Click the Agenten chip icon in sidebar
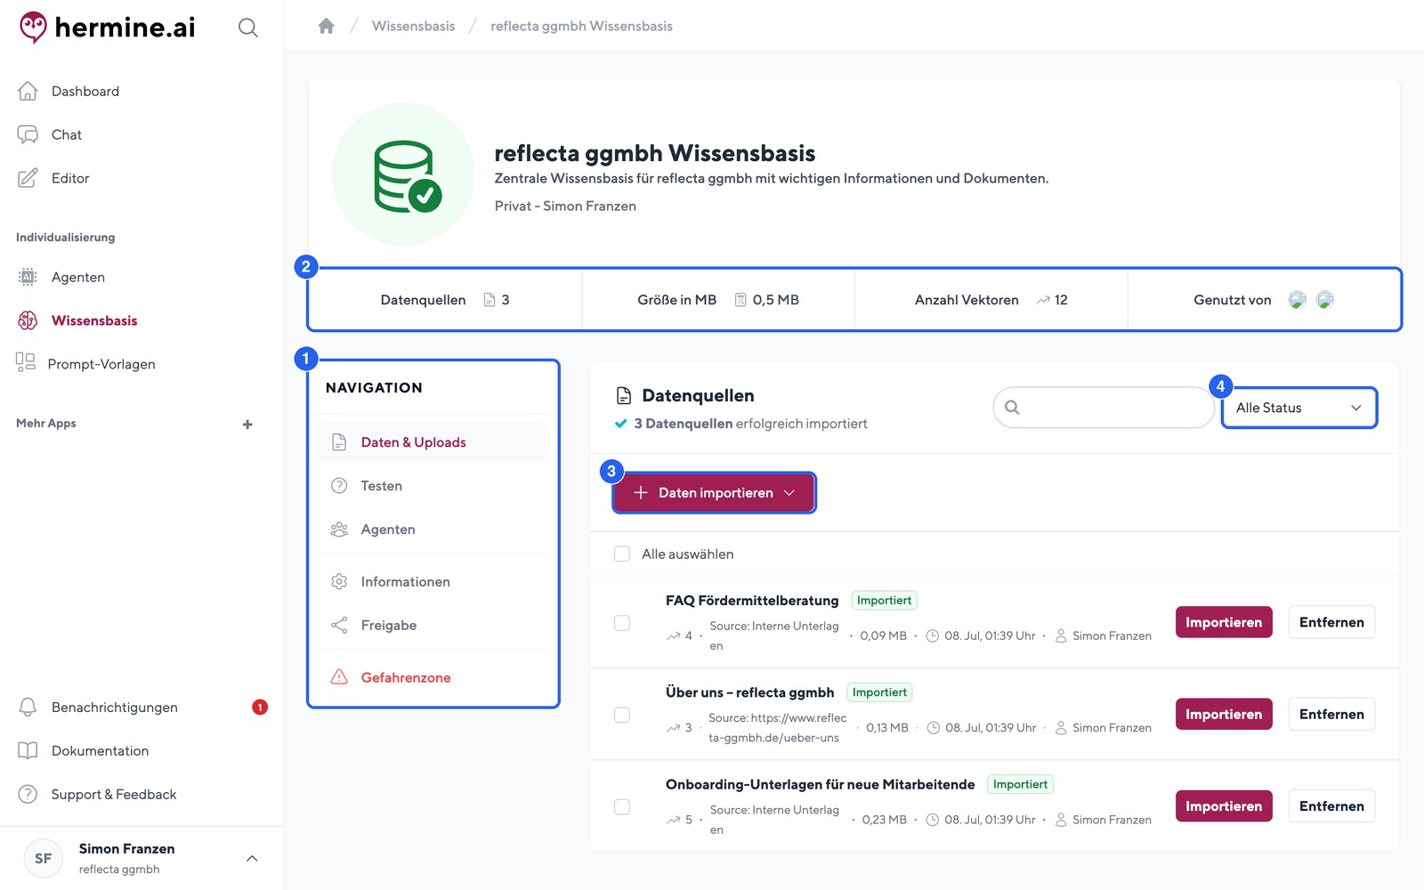 pos(28,277)
